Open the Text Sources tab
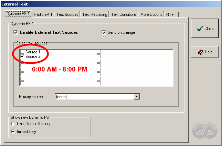This screenshot has height=146, width=222. point(67,14)
